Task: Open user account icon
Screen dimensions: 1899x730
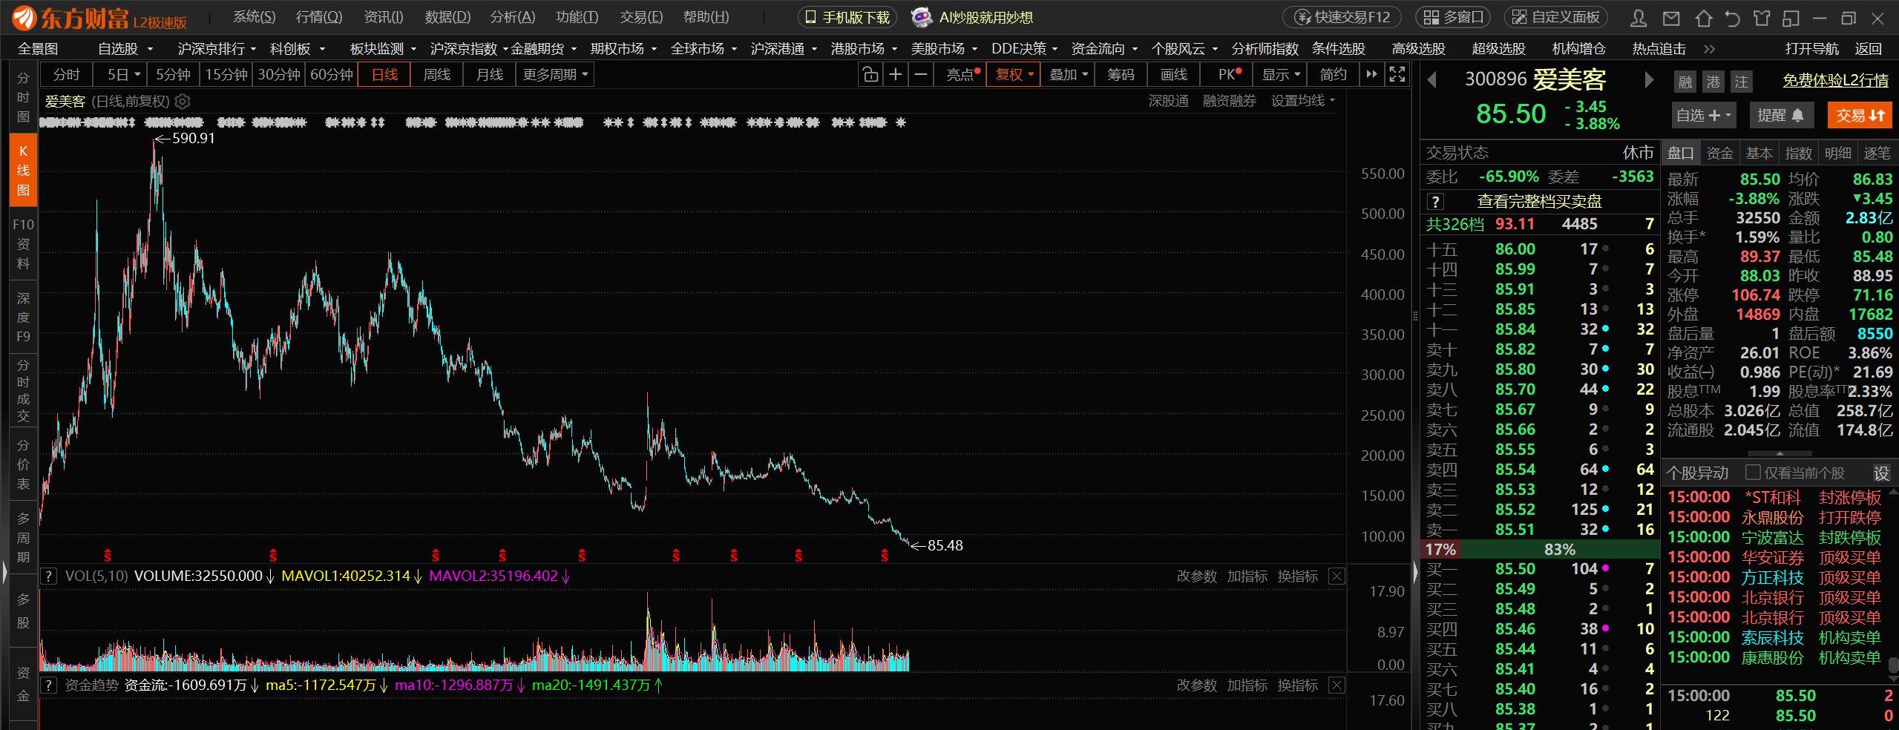Action: point(1639,18)
